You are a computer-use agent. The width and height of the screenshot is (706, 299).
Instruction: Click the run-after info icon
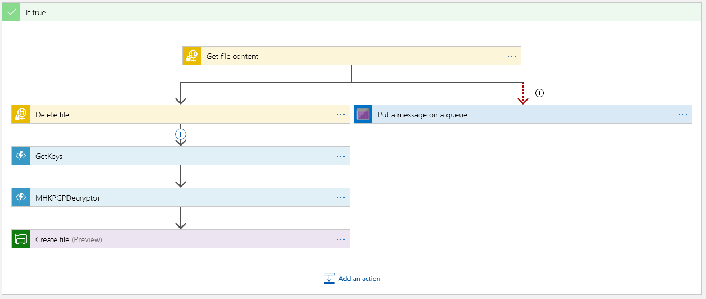(x=539, y=93)
